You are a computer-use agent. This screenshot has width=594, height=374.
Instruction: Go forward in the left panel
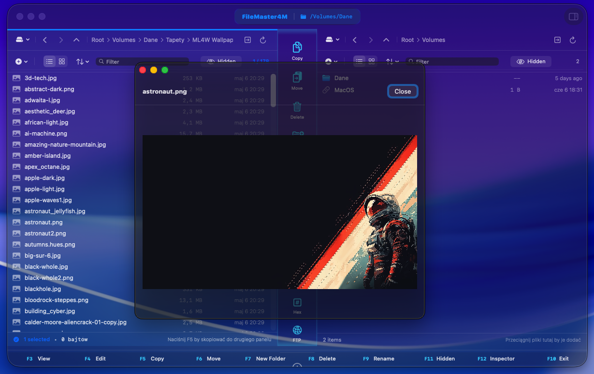pos(61,40)
